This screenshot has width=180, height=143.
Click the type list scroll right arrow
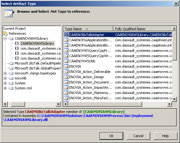coord(169,104)
